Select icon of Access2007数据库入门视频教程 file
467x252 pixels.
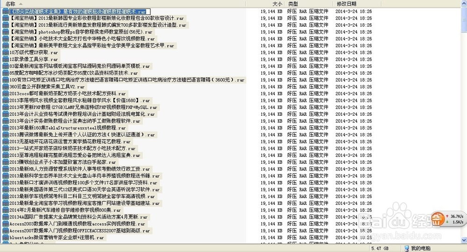click(x=5, y=231)
